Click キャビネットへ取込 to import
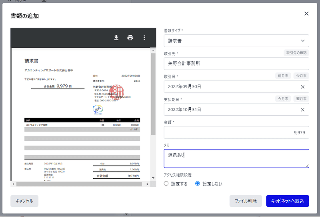 288,201
